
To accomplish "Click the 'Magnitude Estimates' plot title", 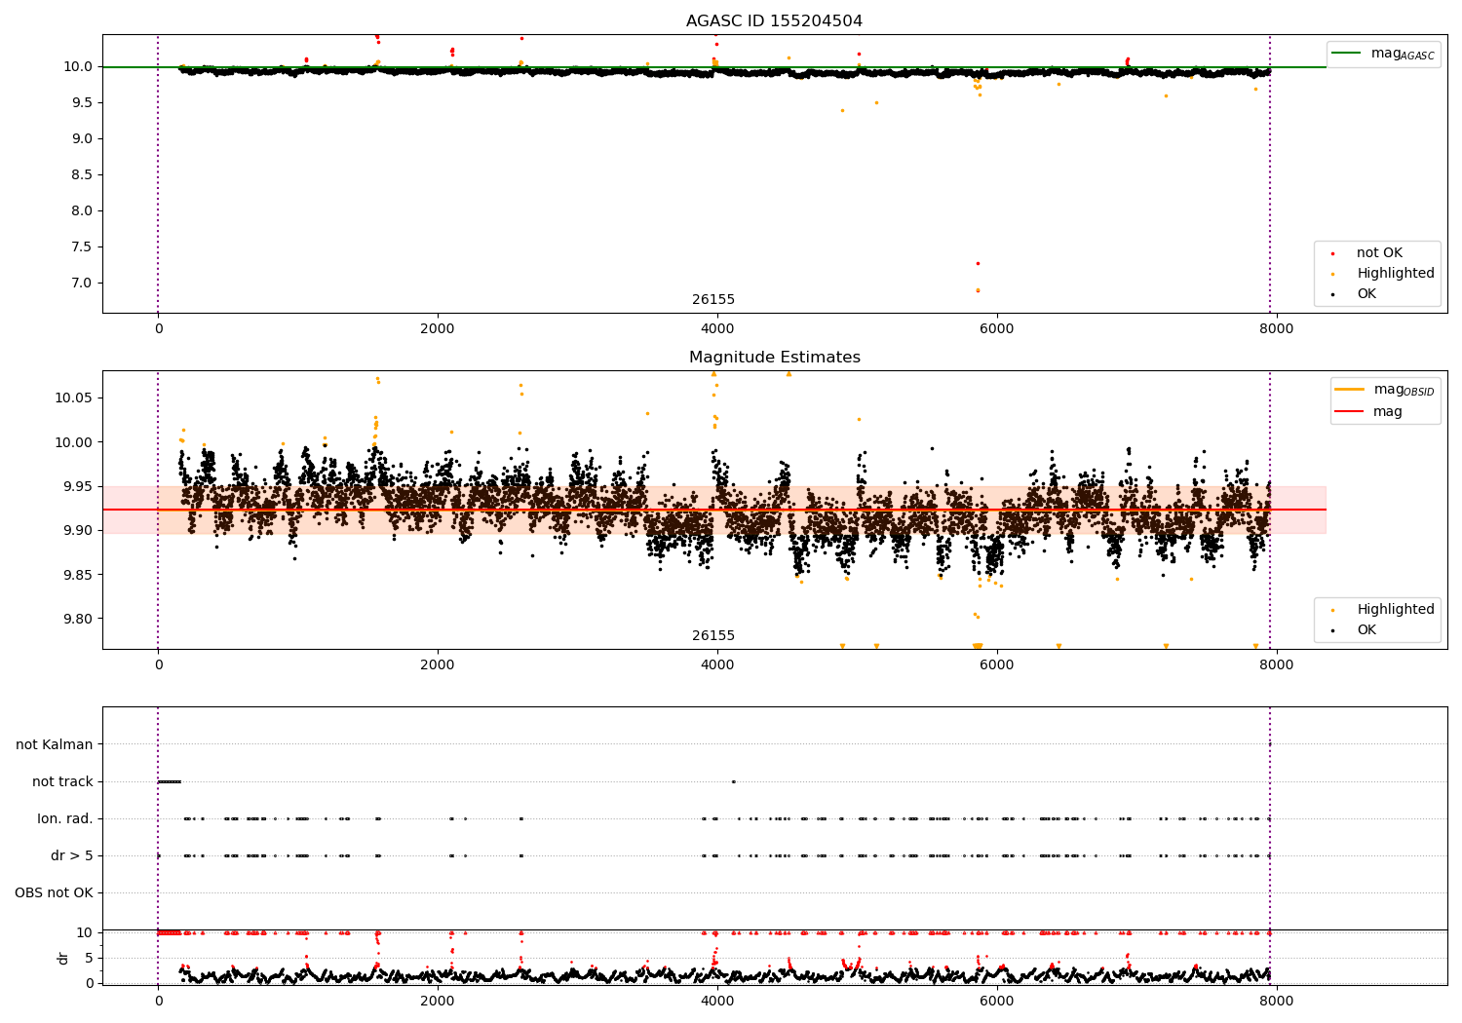I will [774, 358].
